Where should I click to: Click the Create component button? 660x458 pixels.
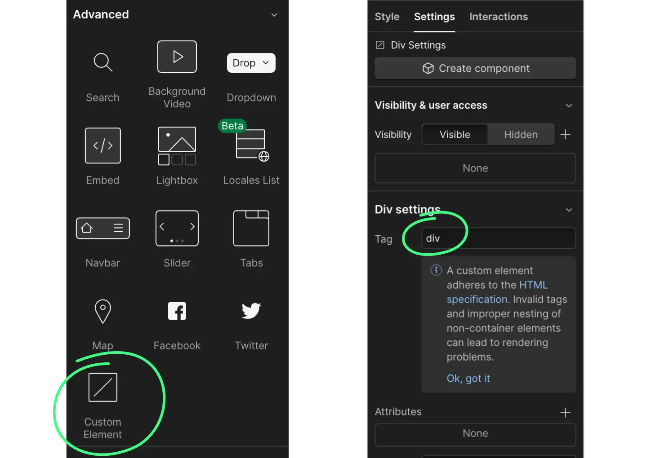475,68
